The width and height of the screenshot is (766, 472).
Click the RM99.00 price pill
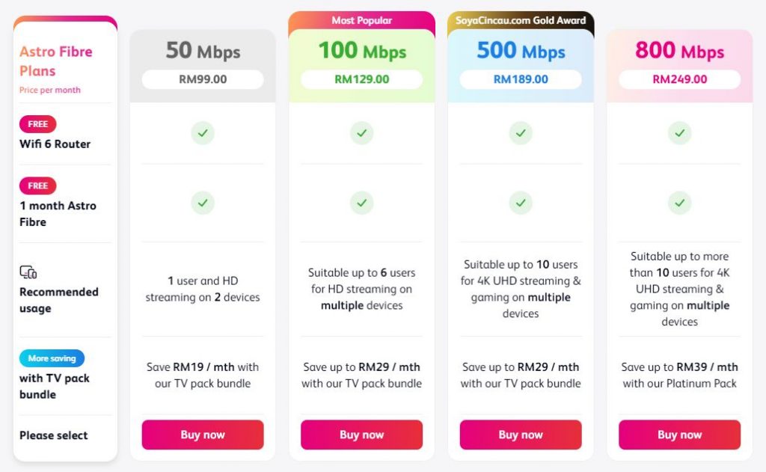[x=203, y=79]
